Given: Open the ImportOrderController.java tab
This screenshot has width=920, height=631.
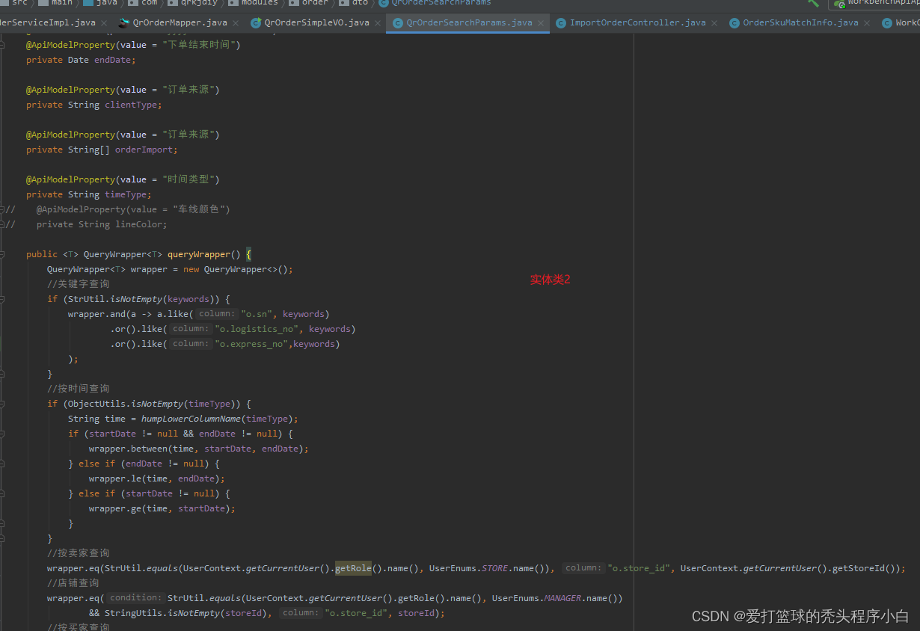Looking at the screenshot, I should tap(637, 22).
